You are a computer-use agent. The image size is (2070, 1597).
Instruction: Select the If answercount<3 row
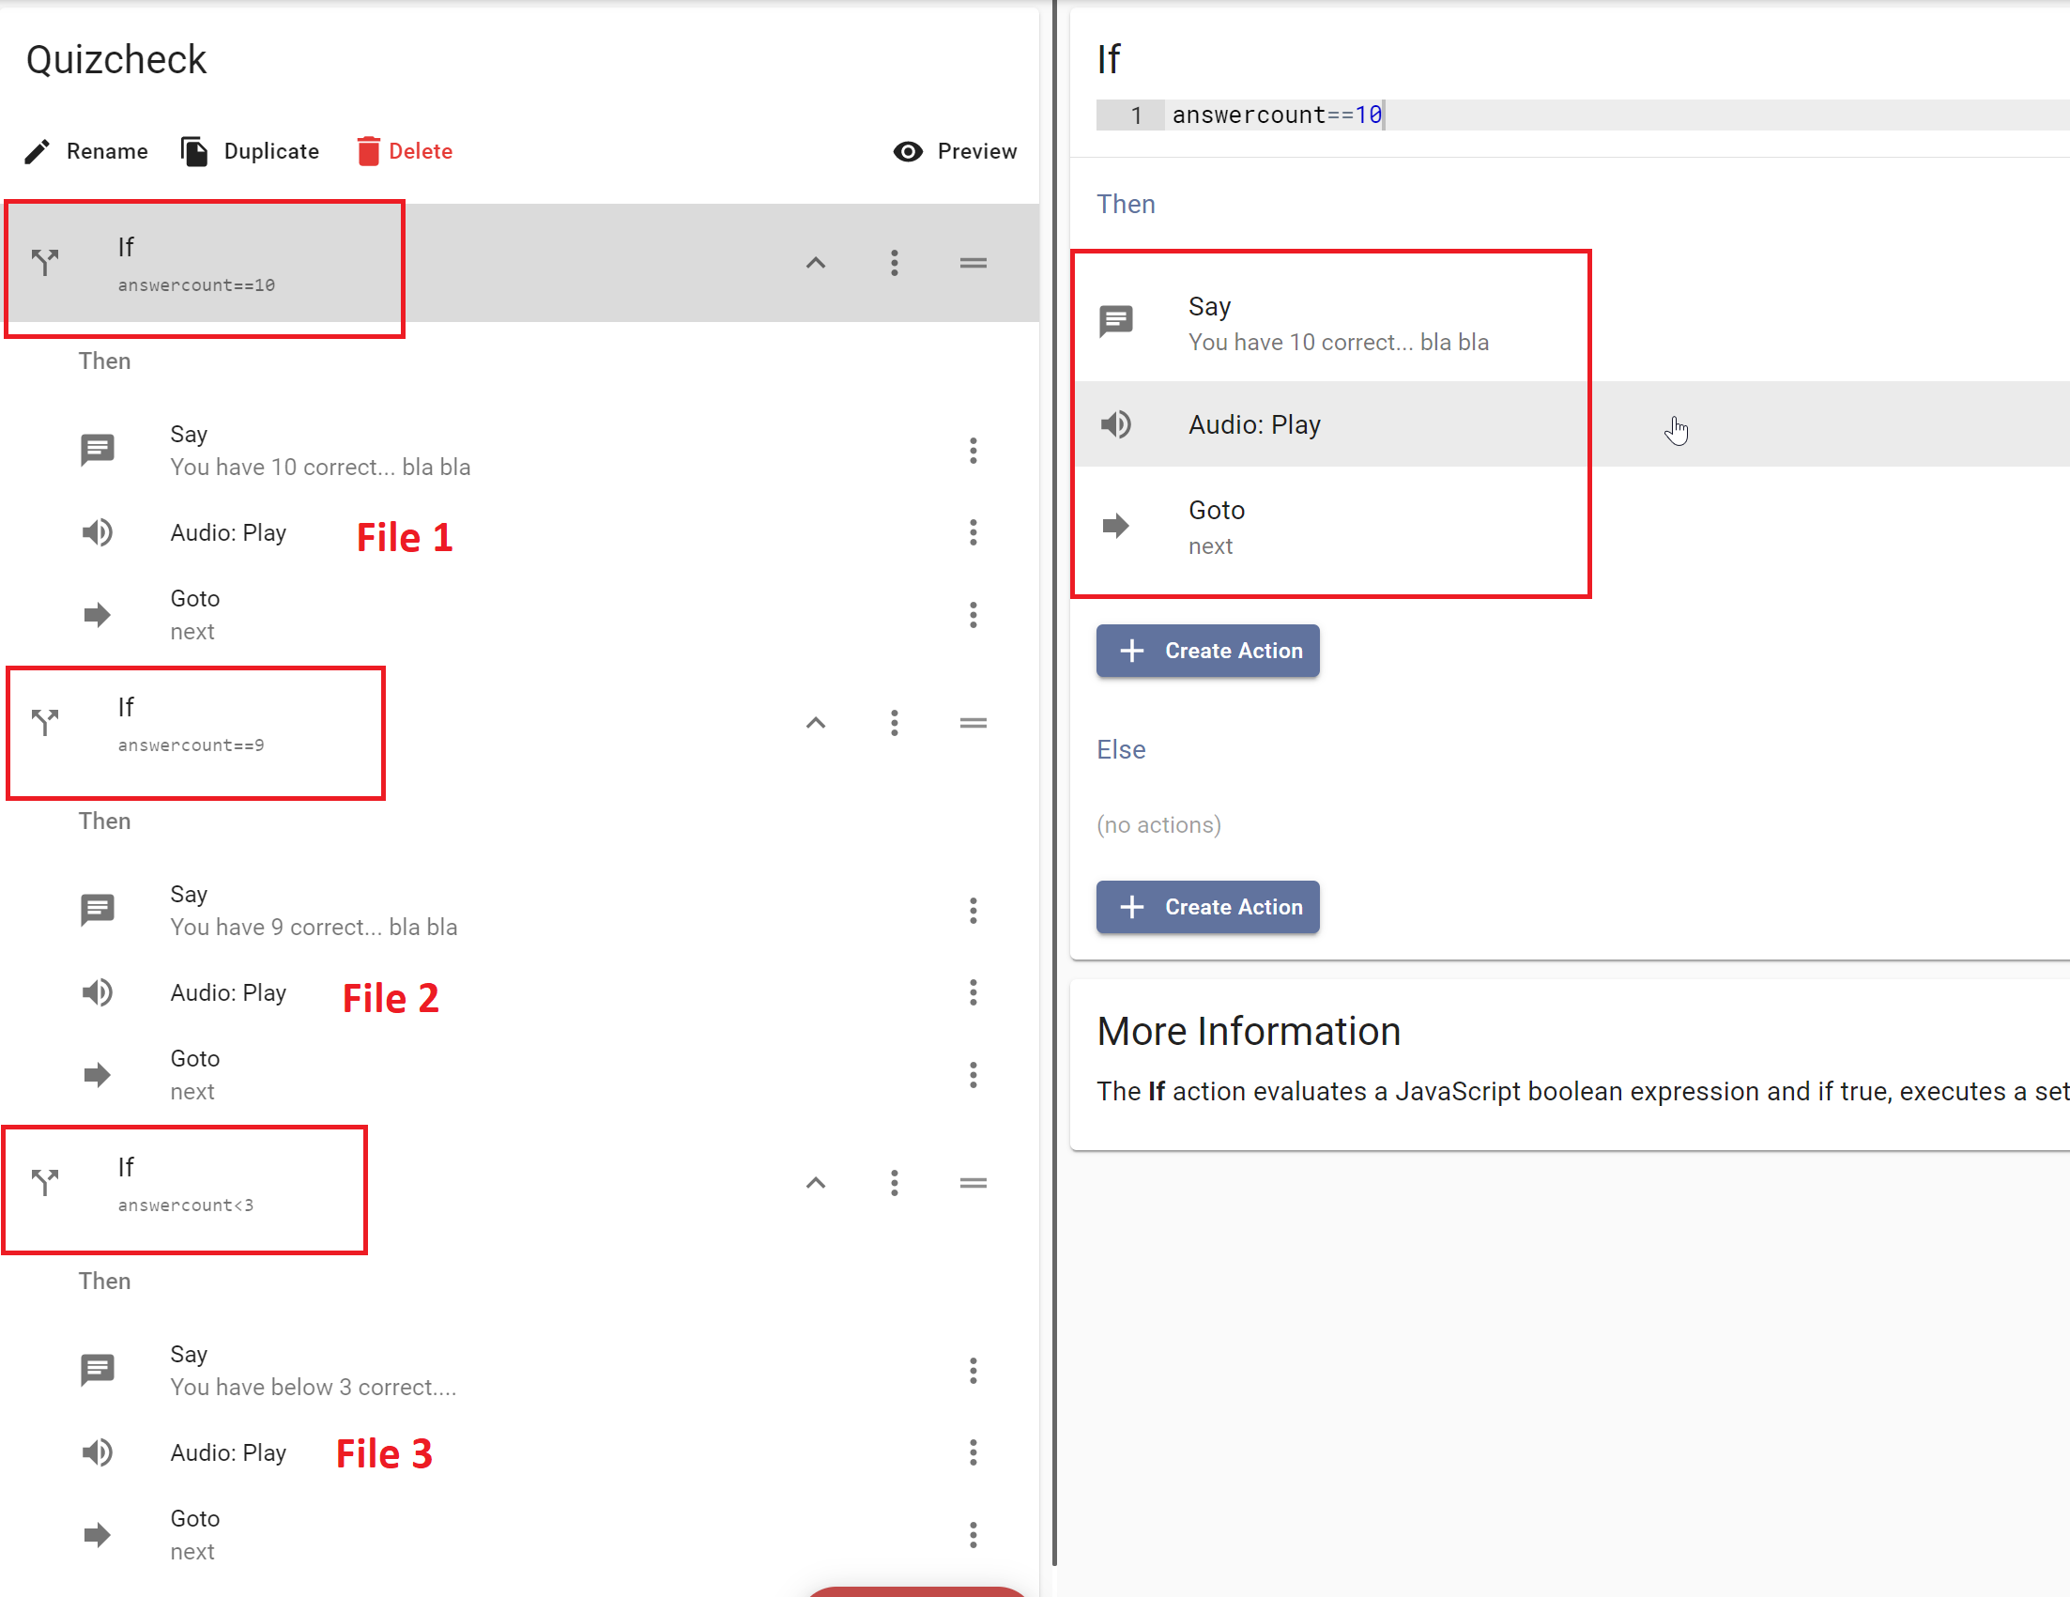click(x=519, y=1183)
